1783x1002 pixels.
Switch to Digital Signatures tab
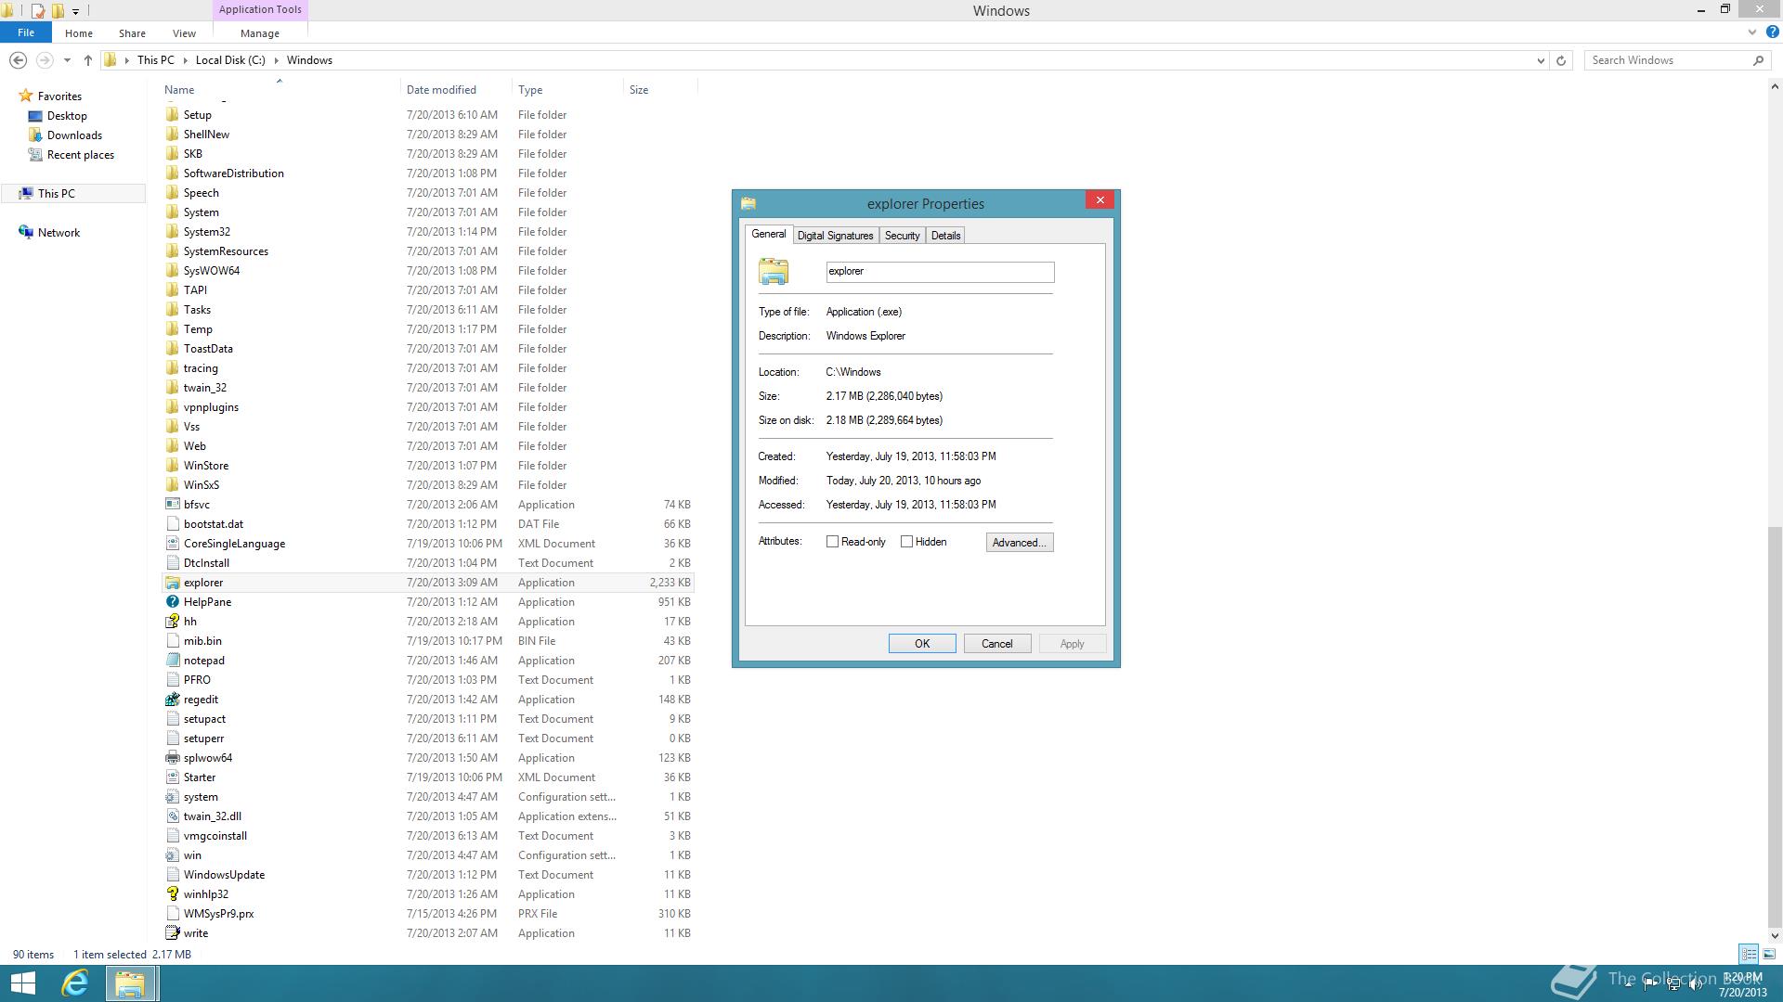(x=835, y=236)
